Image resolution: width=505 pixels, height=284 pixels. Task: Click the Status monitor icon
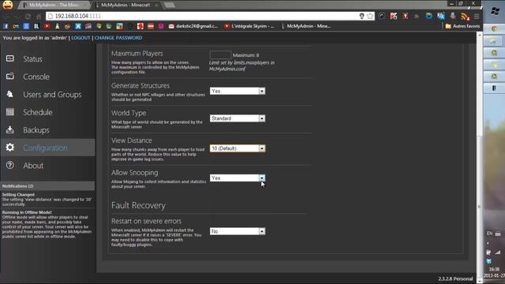coord(10,58)
